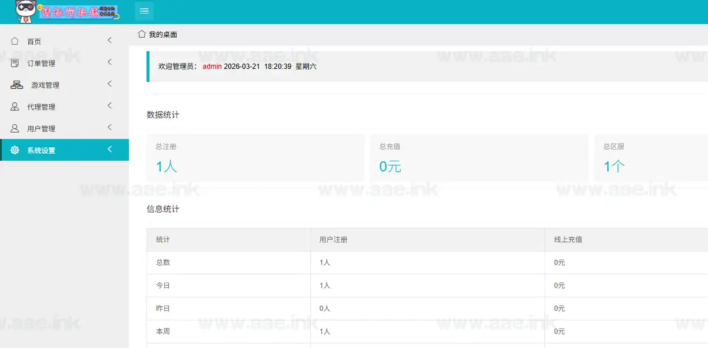708x348 pixels.
Task: Click the 首页 home icon in sidebar
Action: point(14,41)
